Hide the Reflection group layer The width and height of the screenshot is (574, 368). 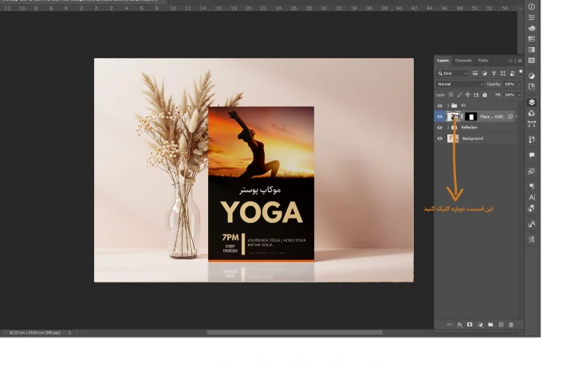click(439, 128)
